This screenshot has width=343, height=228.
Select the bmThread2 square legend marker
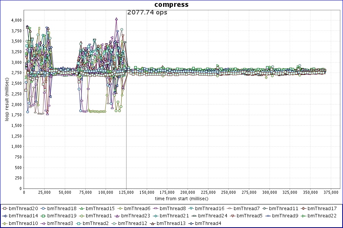79,223
